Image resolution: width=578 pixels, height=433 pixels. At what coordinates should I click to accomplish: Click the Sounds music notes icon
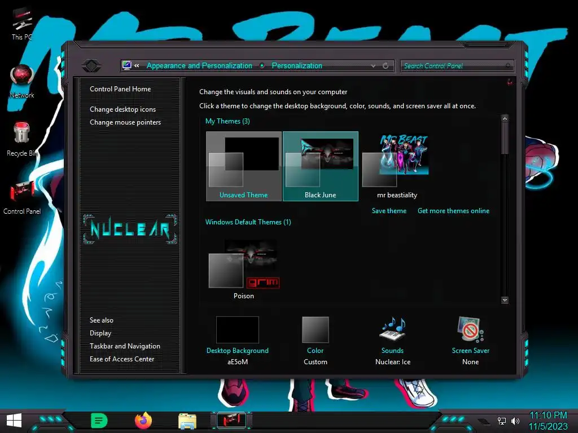click(x=393, y=329)
